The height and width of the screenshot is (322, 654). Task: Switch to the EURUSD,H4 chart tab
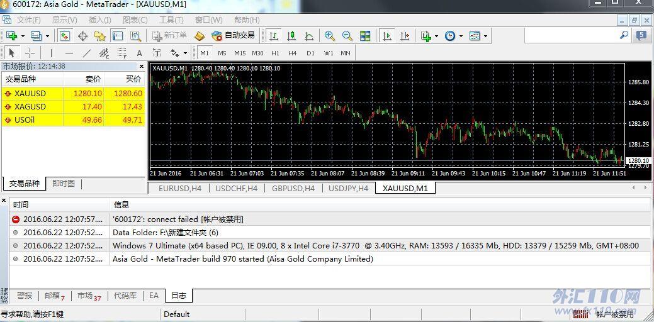click(x=180, y=188)
